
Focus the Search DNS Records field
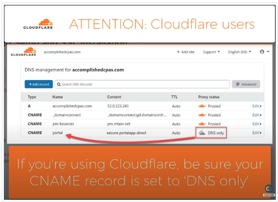[x=142, y=84]
